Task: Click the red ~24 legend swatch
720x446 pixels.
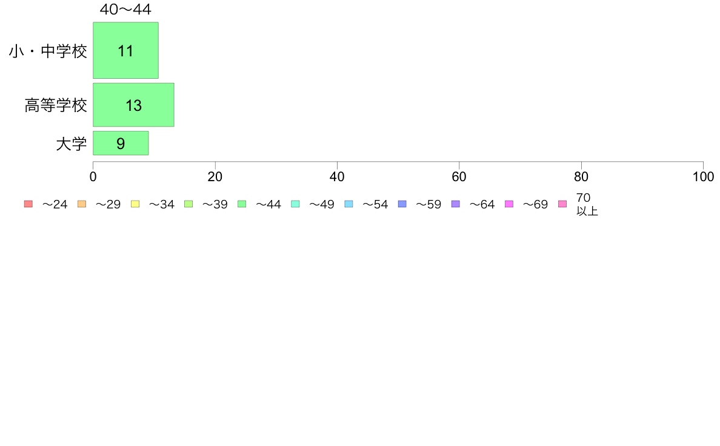Action: pyautogui.click(x=28, y=204)
